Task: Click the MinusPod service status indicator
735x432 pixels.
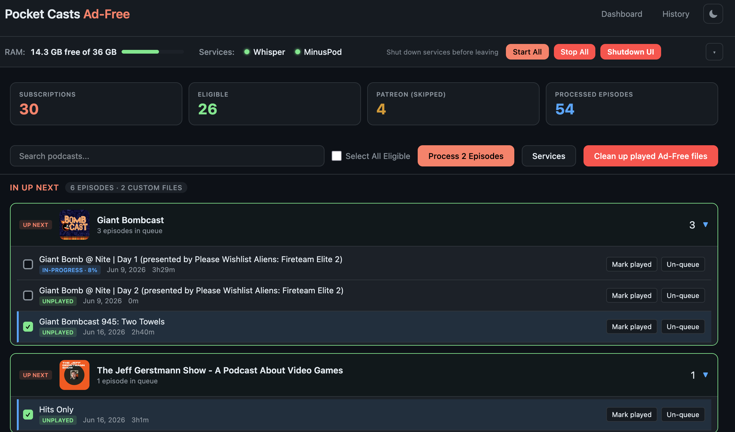Action: [x=297, y=52]
